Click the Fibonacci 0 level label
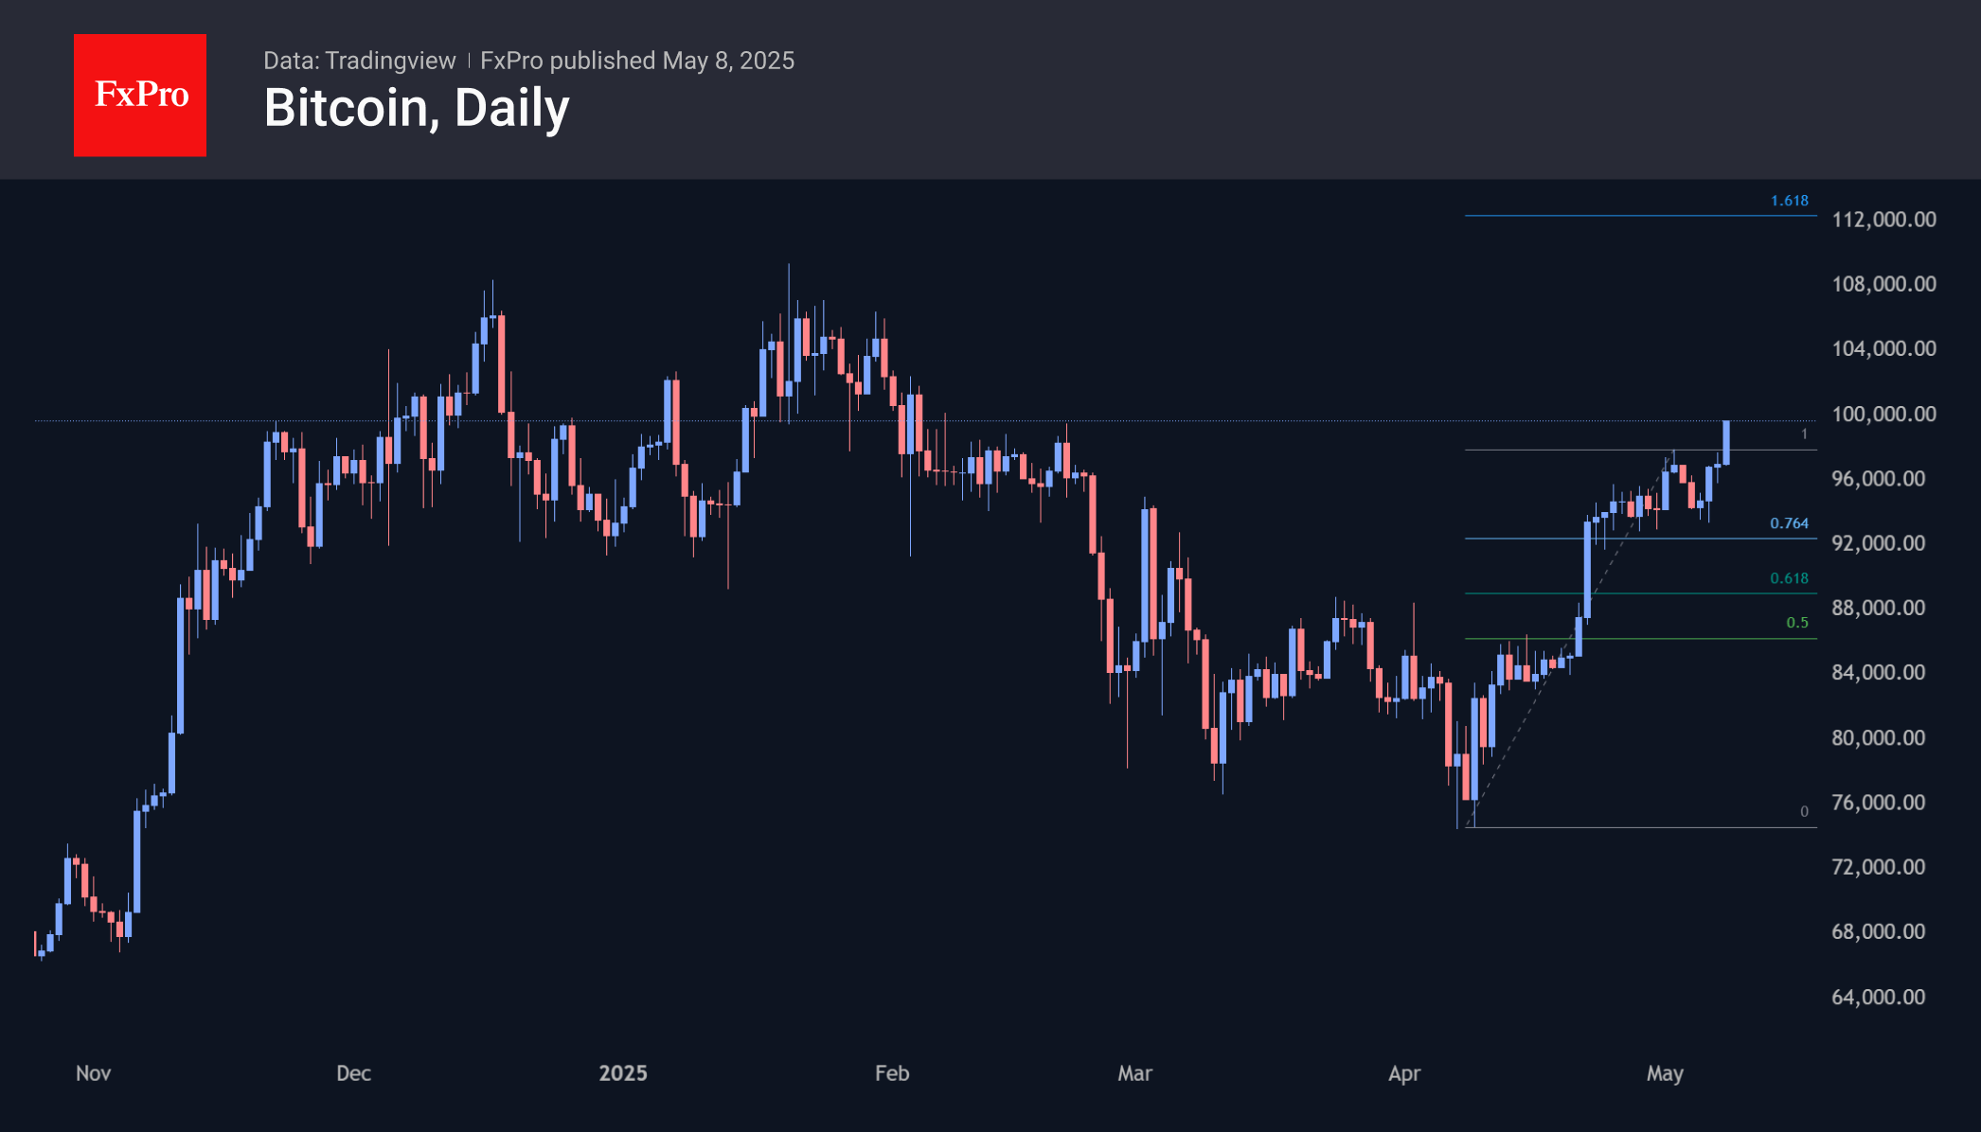 coord(1804,811)
